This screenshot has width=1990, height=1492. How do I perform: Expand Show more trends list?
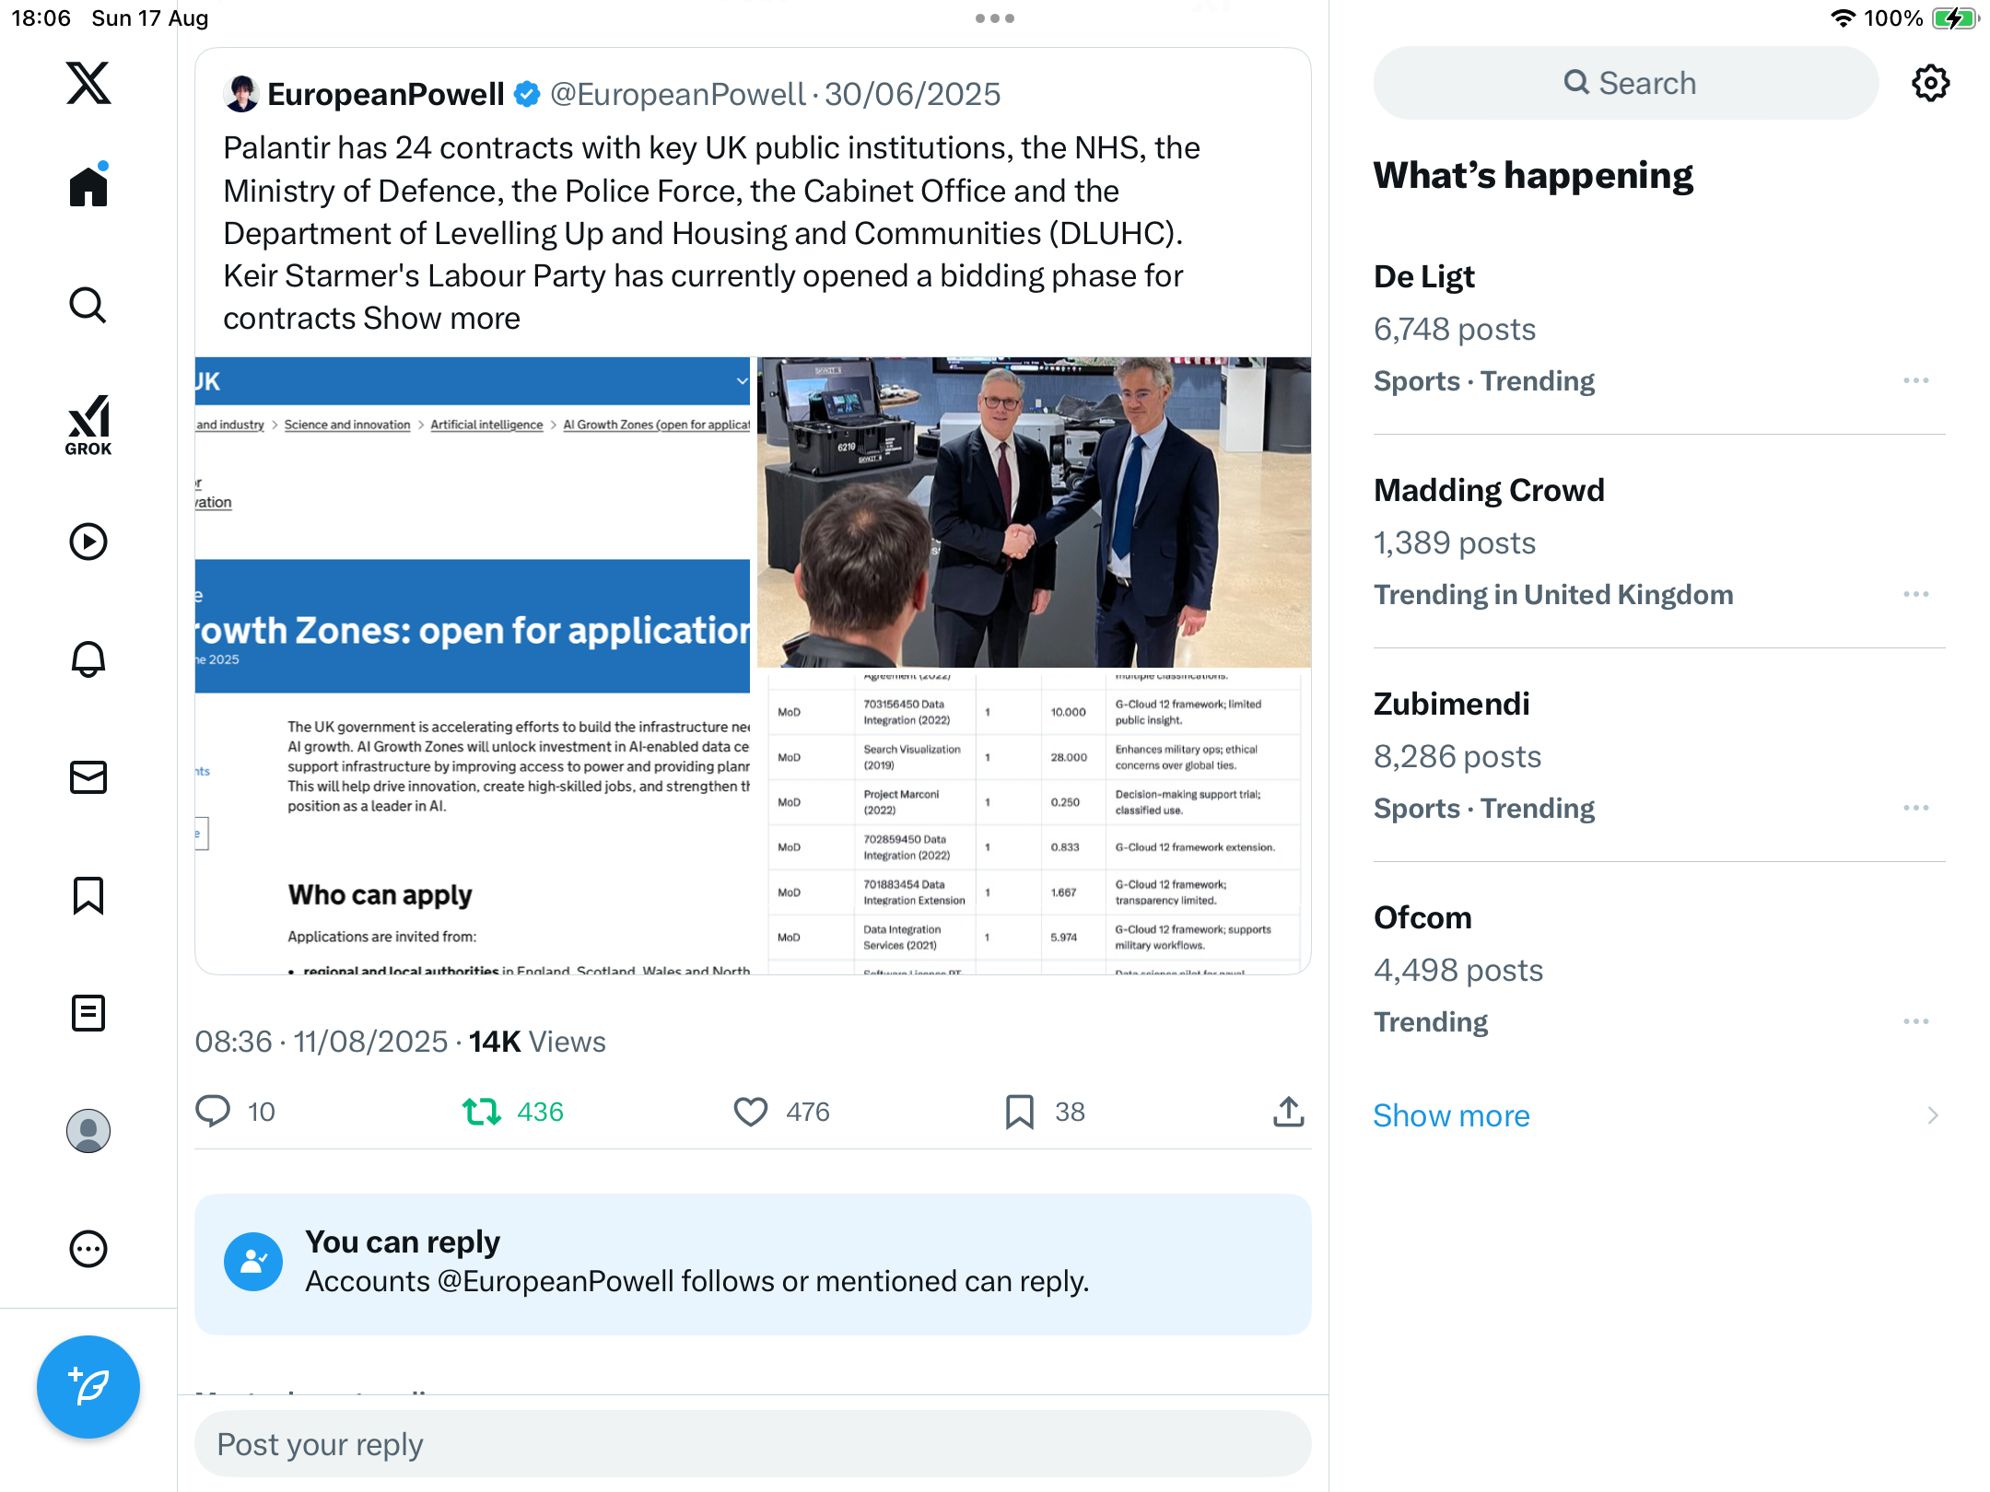pyautogui.click(x=1451, y=1115)
